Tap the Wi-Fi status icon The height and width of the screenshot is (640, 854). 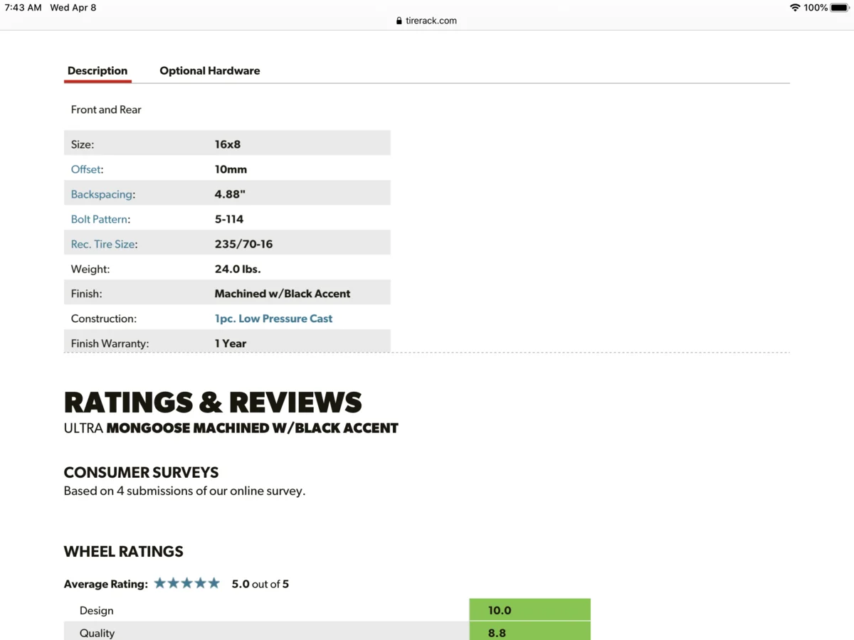click(x=795, y=8)
